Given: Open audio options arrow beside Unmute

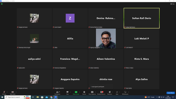Looking at the screenshot, I should point(7,92).
